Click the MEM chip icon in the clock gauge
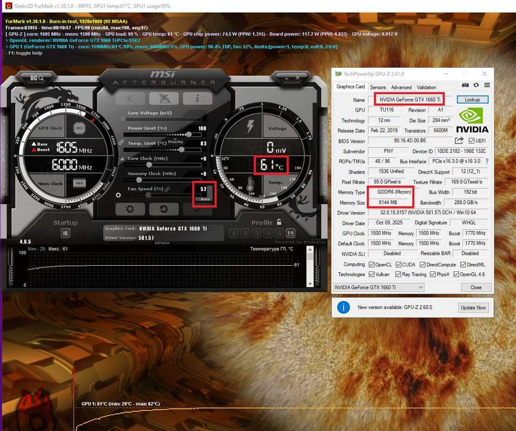The image size is (516, 431). point(79,183)
